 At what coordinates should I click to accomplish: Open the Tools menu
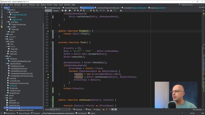[61, 5]
